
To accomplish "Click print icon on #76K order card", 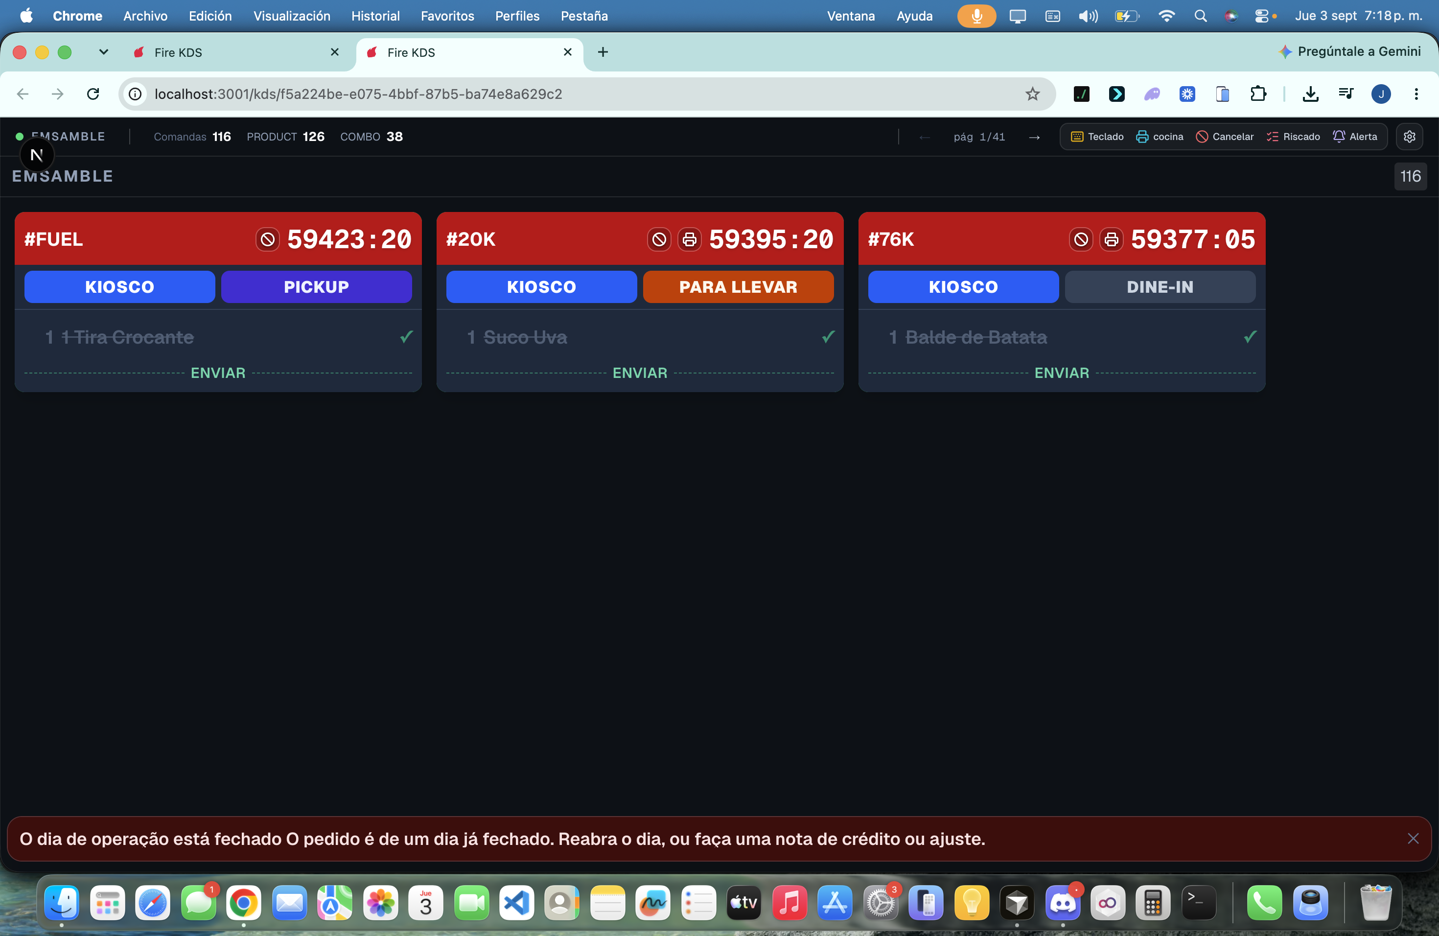I will pyautogui.click(x=1111, y=239).
